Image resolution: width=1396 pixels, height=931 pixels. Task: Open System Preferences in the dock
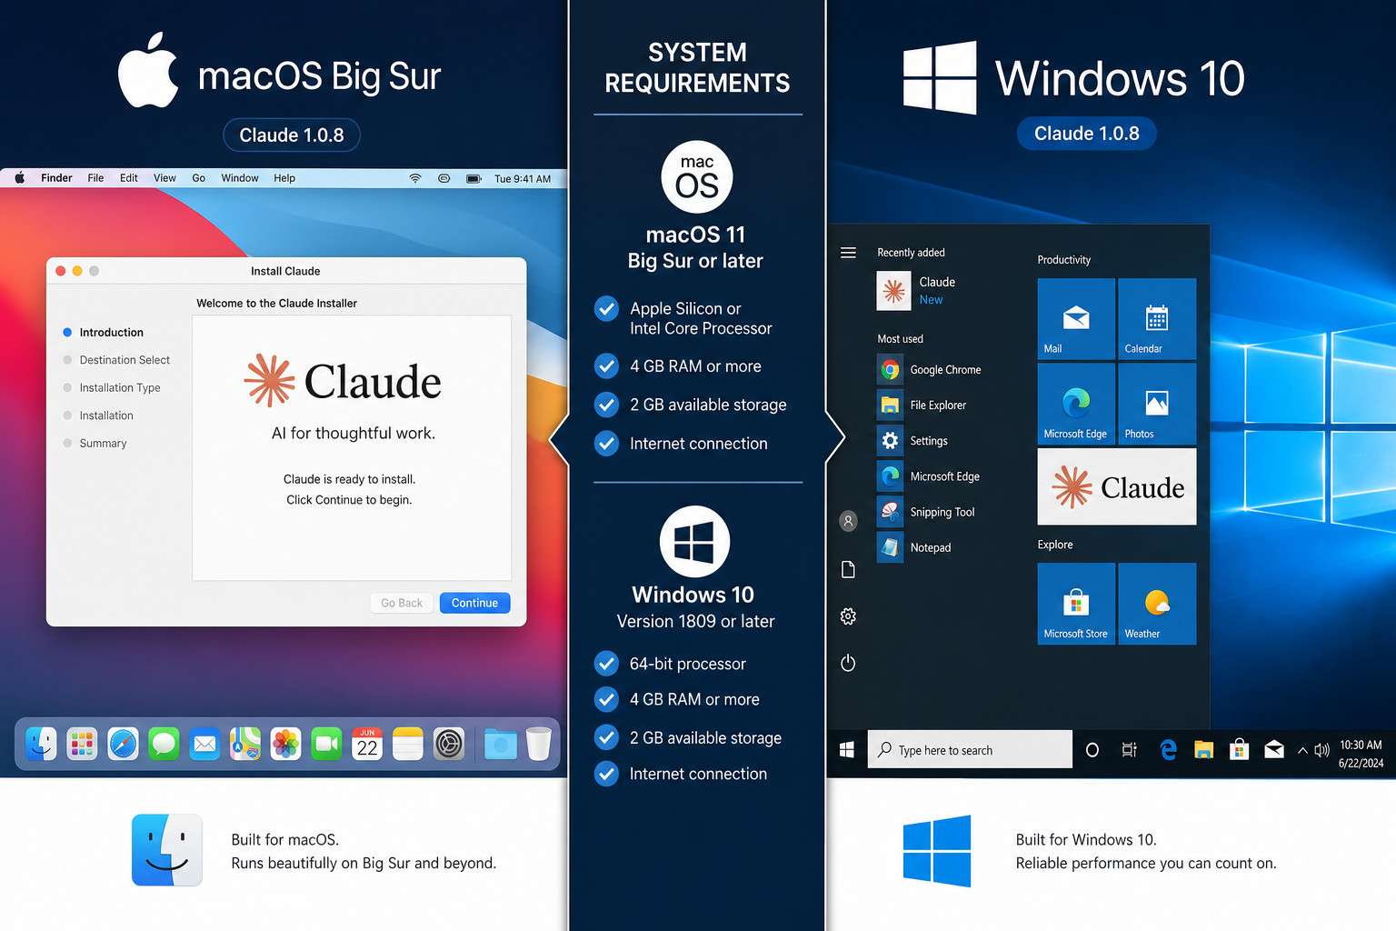coord(449,744)
